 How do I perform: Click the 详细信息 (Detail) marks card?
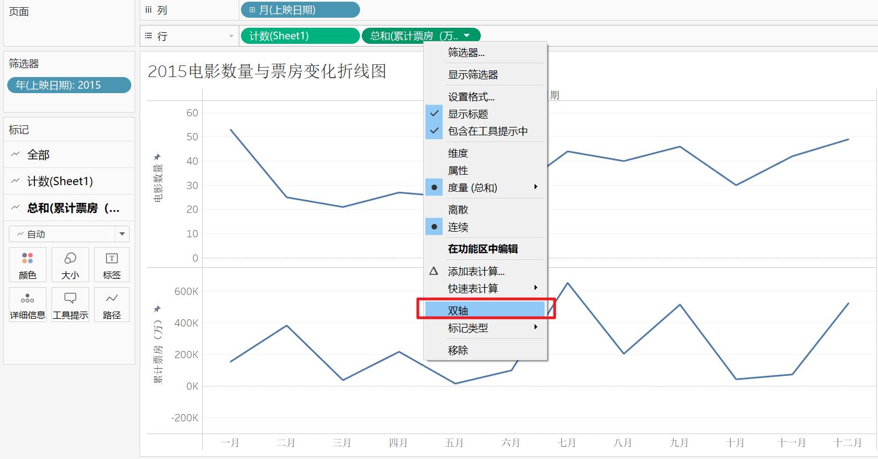tap(27, 305)
